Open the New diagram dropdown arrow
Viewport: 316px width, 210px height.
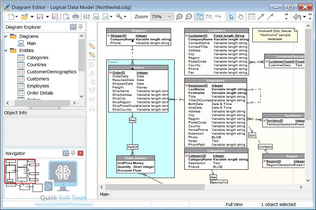coord(17,17)
